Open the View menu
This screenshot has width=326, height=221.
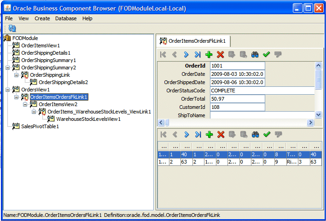click(x=23, y=18)
